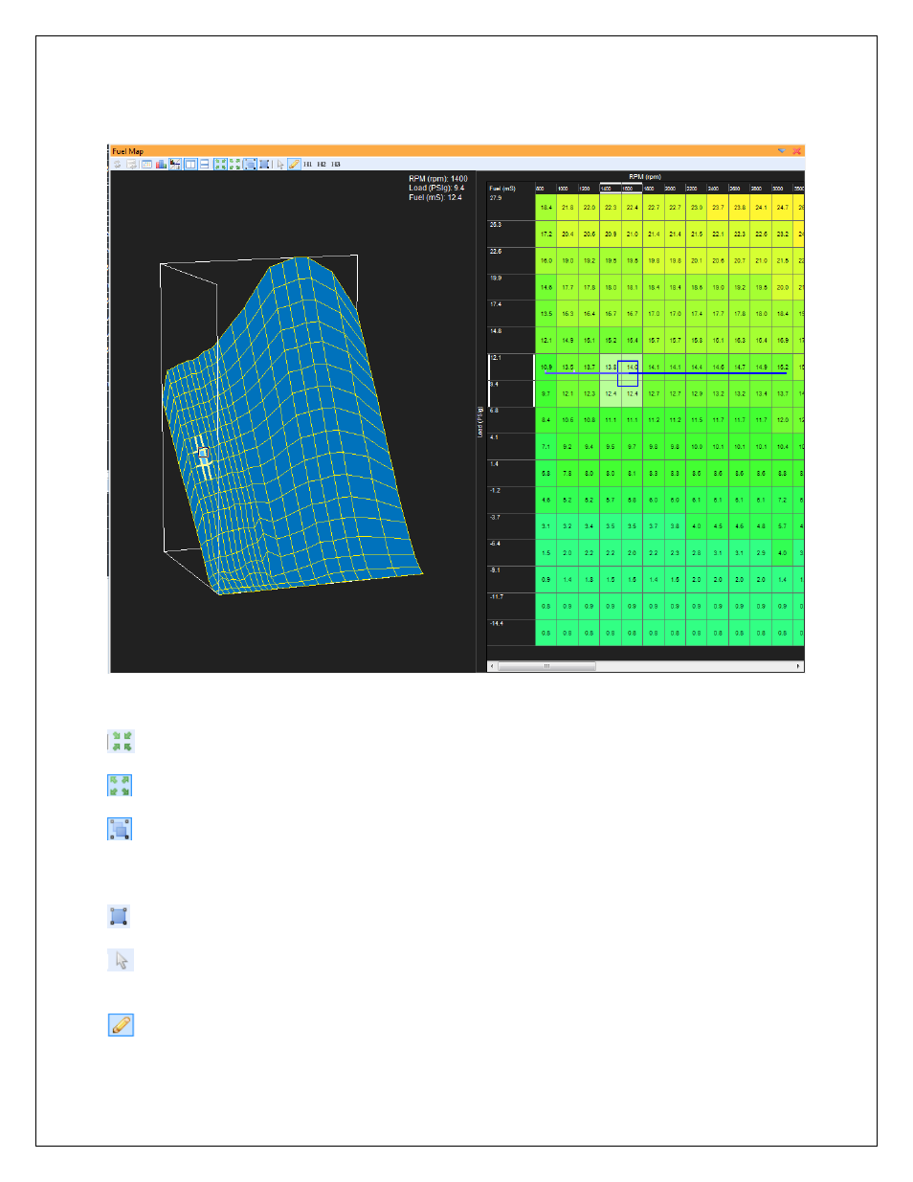
Task: Click cell 23.2 in the 25.3 row
Action: tap(783, 234)
